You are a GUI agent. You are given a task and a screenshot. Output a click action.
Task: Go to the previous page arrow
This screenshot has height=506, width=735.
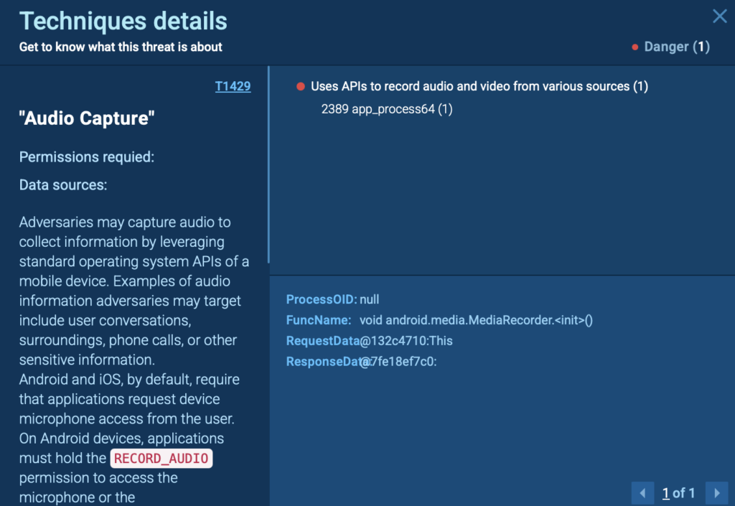(x=642, y=493)
